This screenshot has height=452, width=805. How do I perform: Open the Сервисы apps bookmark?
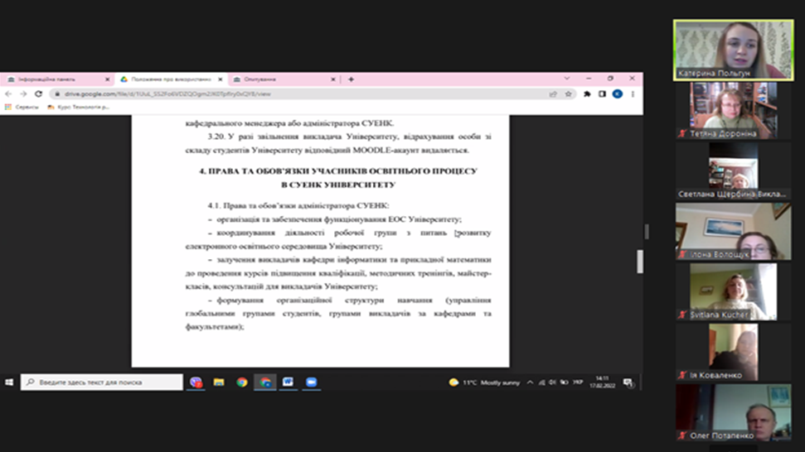(x=22, y=107)
